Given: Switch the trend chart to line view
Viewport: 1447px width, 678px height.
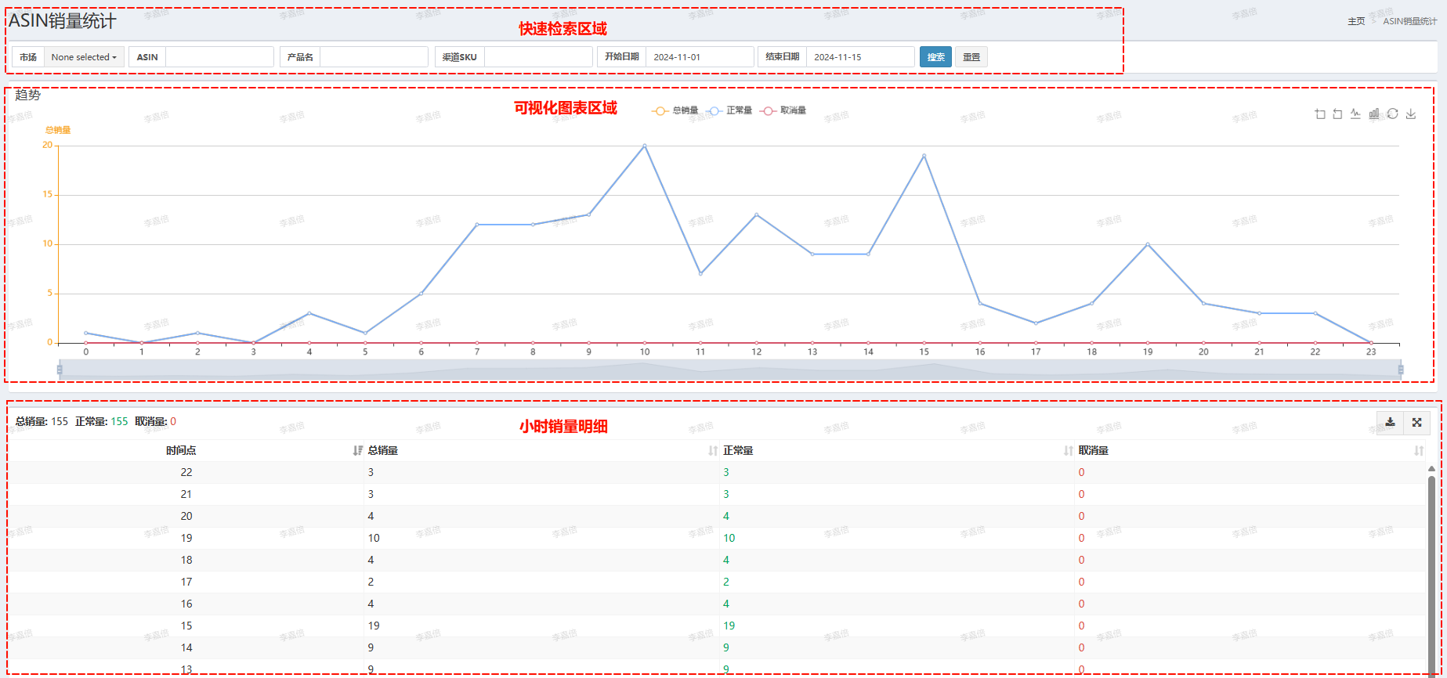Looking at the screenshot, I should pyautogui.click(x=1355, y=114).
